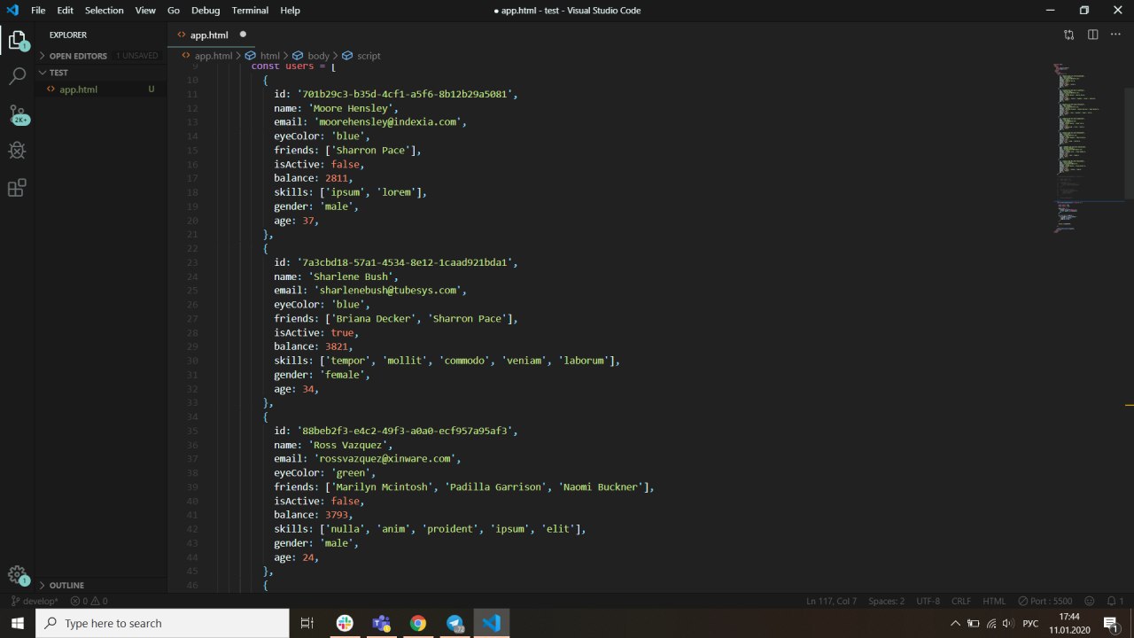Change language mode via HTML
Image resolution: width=1134 pixels, height=638 pixels.
[994, 601]
